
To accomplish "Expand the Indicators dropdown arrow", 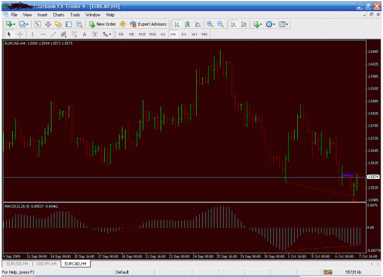I will click(x=261, y=24).
